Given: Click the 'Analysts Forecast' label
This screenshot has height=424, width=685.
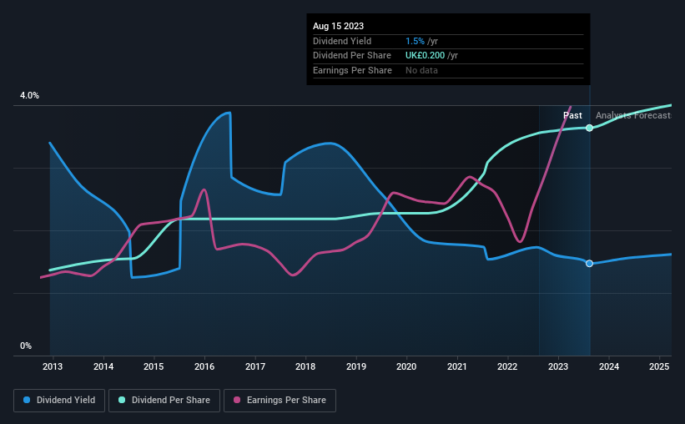Looking at the screenshot, I should (x=633, y=115).
